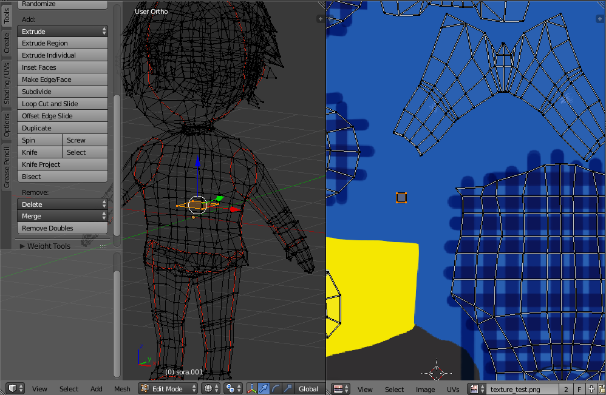Open the Delete dropdown menu

click(x=63, y=204)
